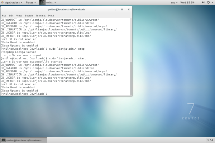This screenshot has width=215, height=143.
Task: Open the power menu icon
Action: click(209, 2)
